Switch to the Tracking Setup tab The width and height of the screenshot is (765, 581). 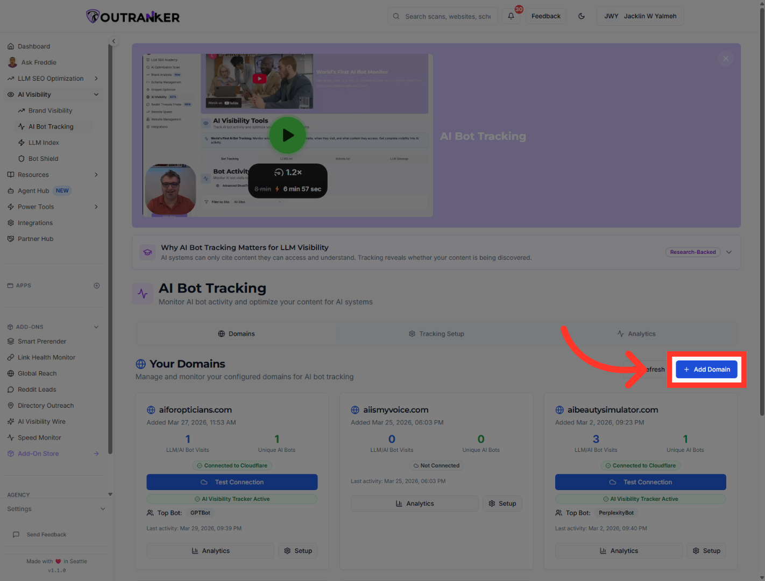[436, 334]
